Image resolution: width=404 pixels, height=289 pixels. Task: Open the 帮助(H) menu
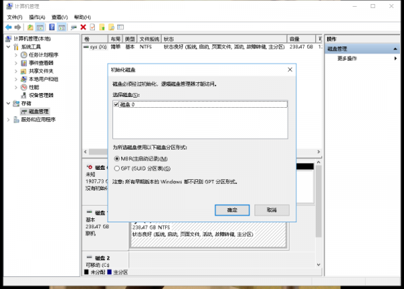click(82, 17)
